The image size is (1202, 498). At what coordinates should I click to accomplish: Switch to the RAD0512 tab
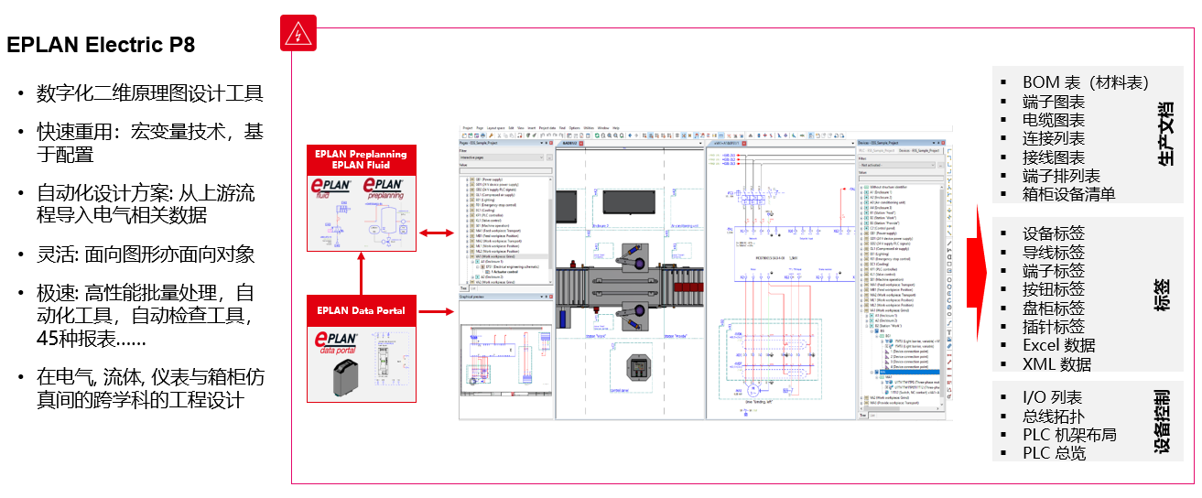(569, 143)
